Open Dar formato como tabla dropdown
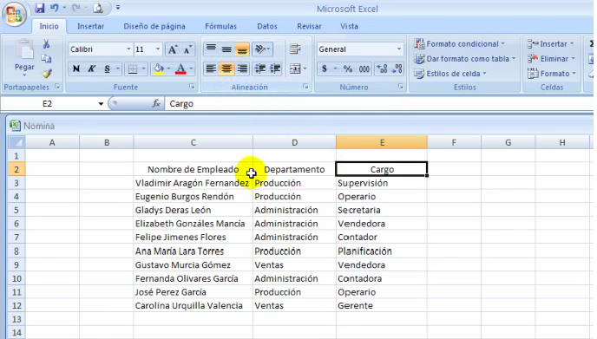597x339 pixels. coord(465,59)
